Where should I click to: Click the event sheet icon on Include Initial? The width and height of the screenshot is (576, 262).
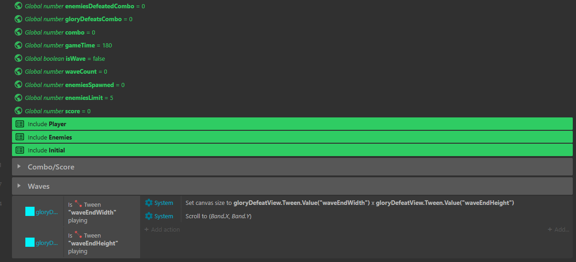pos(20,150)
